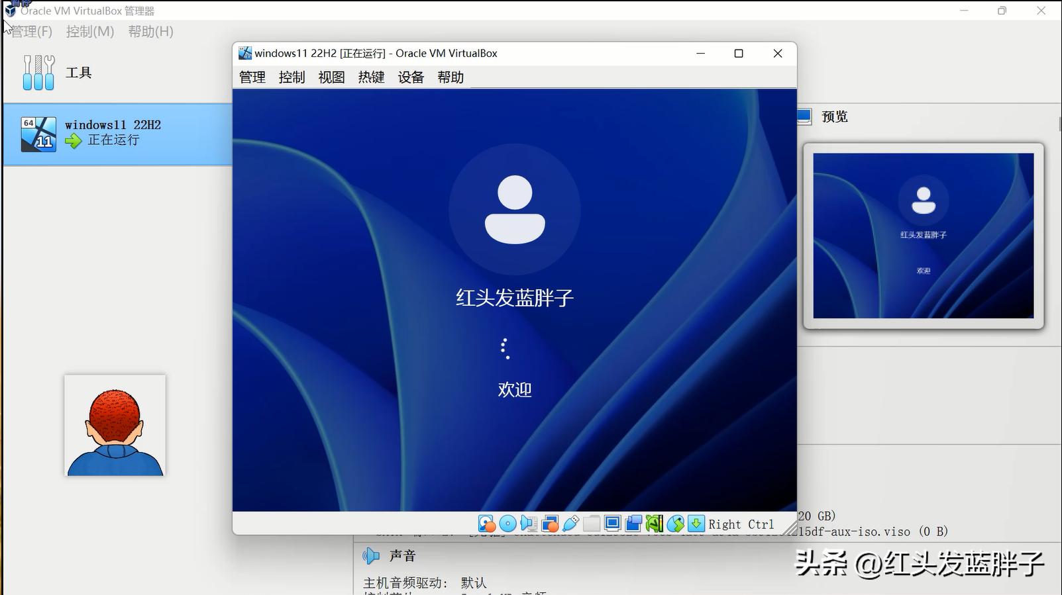Click the VM window resize grip

pos(790,527)
